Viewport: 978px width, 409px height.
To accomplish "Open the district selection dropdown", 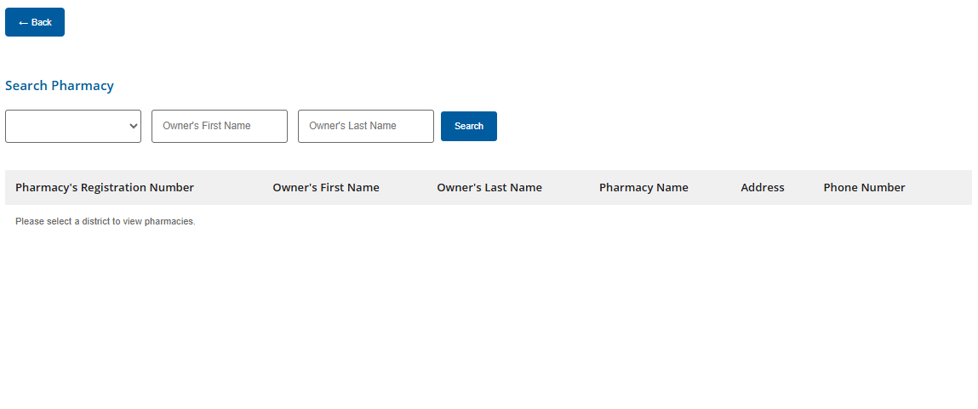I will point(72,126).
